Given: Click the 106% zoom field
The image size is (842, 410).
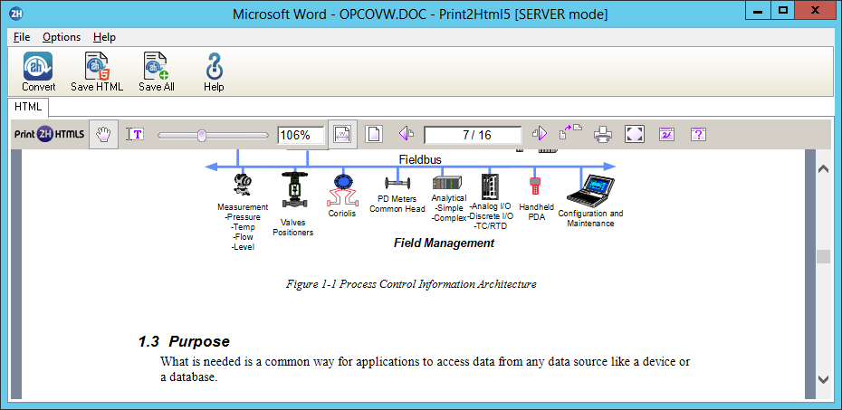Looking at the screenshot, I should click(x=301, y=135).
